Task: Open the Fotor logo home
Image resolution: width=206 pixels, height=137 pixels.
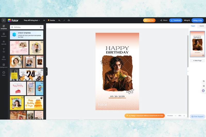Action: click(x=13, y=20)
